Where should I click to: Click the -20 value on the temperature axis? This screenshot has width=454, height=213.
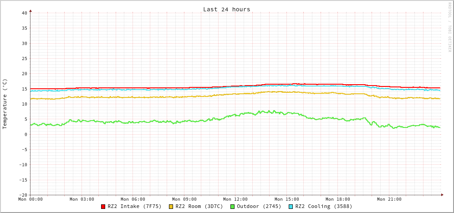coord(23,195)
